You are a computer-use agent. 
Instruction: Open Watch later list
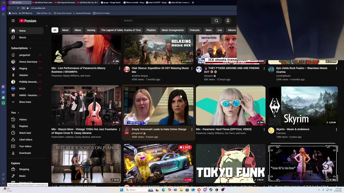(x=26, y=133)
